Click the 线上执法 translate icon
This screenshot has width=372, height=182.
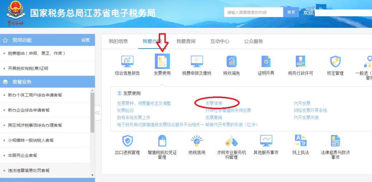[301, 140]
